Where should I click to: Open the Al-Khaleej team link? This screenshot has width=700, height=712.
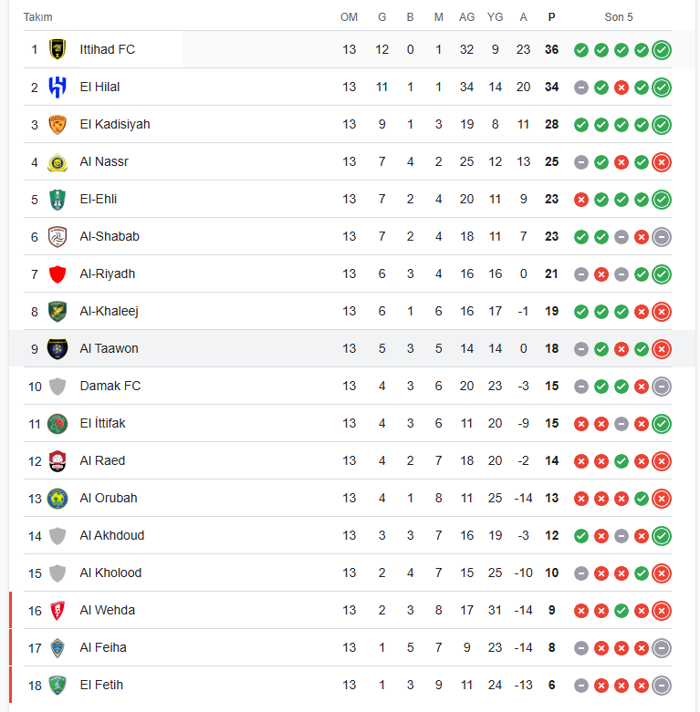(110, 312)
